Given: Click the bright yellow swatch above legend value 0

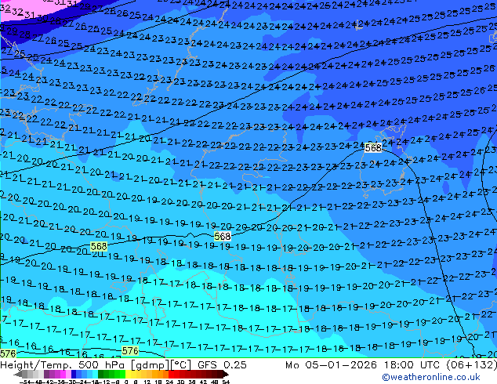Looking at the screenshot, I should (129, 375).
